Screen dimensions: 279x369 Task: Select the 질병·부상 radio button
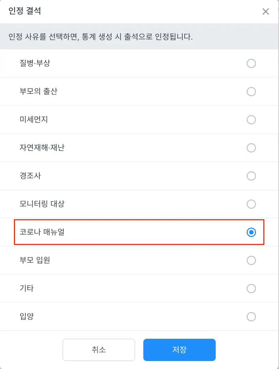(x=251, y=64)
